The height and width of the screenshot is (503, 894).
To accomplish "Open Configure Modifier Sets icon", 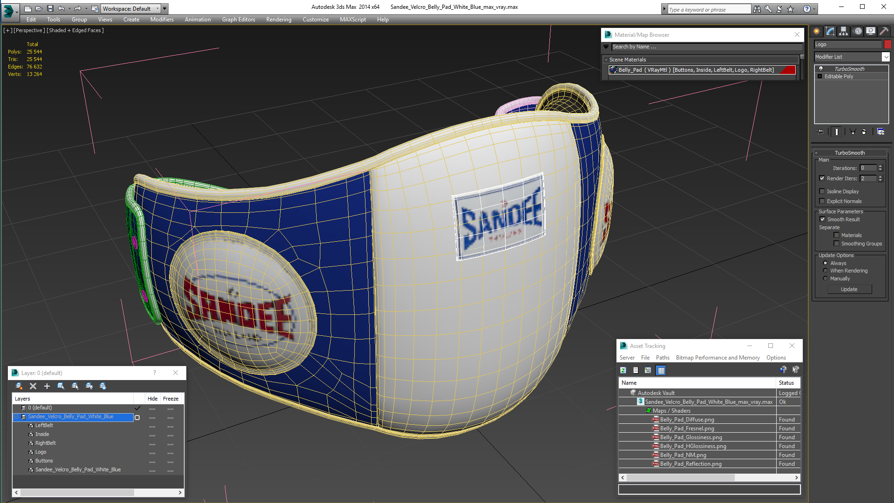I will pyautogui.click(x=880, y=132).
